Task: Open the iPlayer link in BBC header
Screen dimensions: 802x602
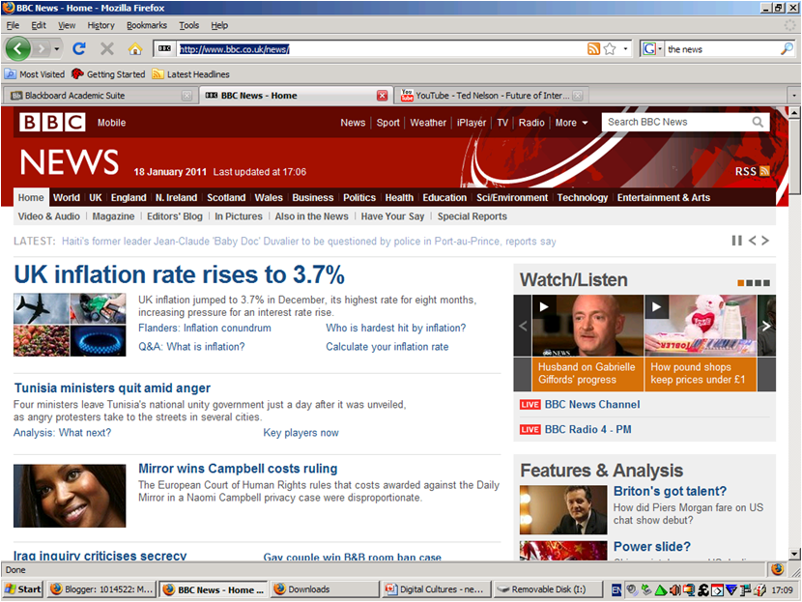Action: [472, 123]
